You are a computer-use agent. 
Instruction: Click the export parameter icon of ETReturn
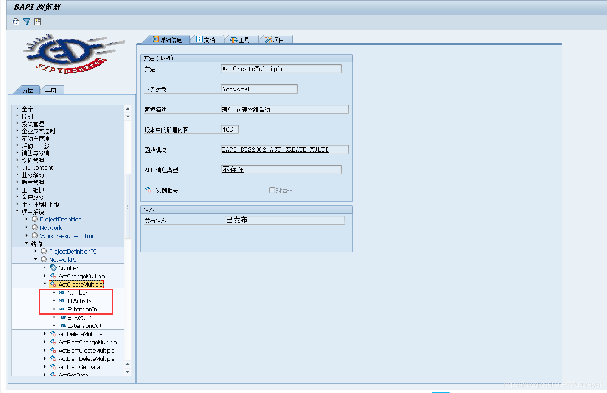click(x=63, y=317)
